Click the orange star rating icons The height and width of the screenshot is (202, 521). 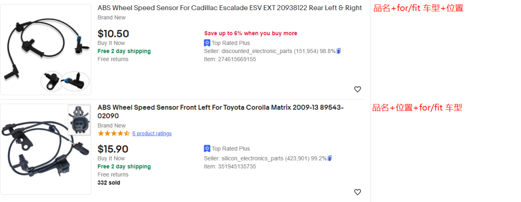tap(114, 134)
